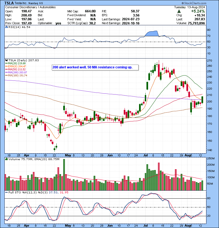Screen dimensions: 219x228
Task: Click the orange EMA(9) legend line marker
Action: 7,66
